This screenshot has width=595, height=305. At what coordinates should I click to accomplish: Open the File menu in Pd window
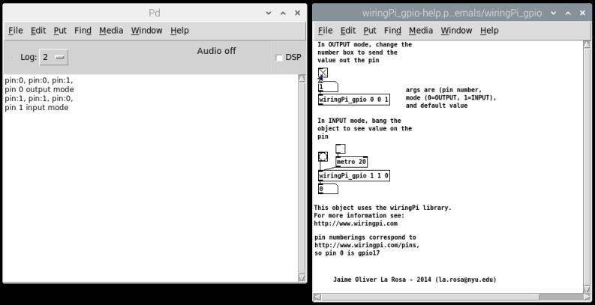[15, 31]
